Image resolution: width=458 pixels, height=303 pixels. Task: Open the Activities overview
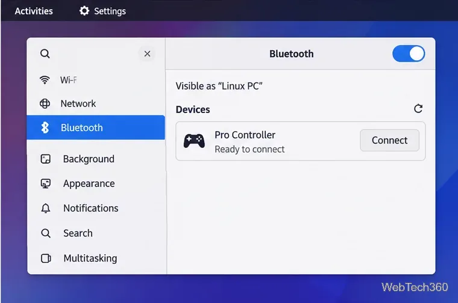coord(34,11)
